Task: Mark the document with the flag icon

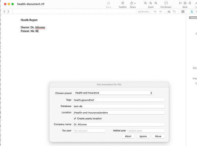Action: click(180, 3)
